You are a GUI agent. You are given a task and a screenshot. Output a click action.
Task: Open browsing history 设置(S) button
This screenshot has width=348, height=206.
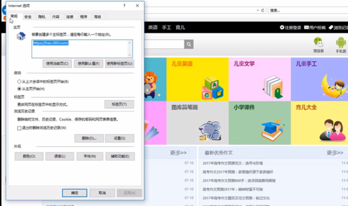coord(119,138)
